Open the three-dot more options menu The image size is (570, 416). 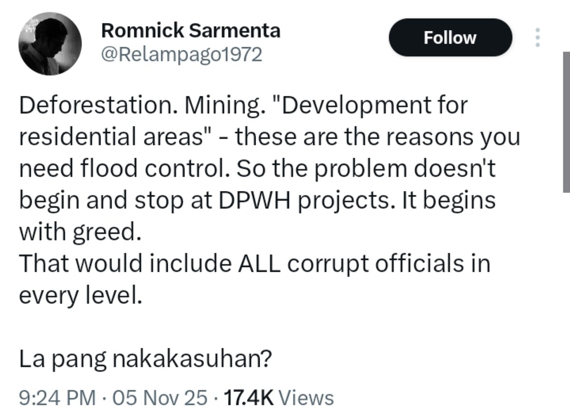point(538,37)
